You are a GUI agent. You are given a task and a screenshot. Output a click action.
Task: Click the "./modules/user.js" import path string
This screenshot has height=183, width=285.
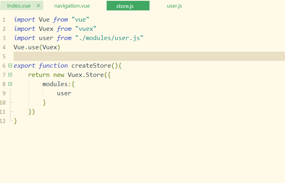[x=109, y=38]
